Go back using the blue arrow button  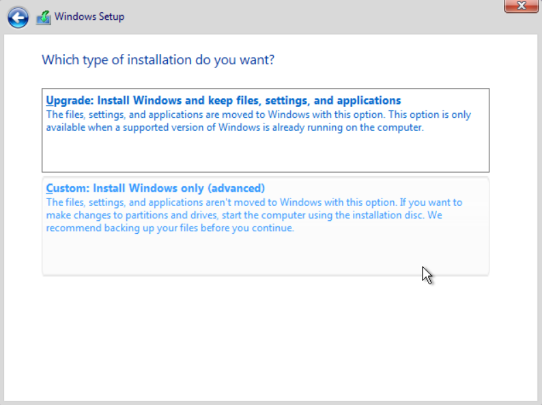[x=18, y=17]
